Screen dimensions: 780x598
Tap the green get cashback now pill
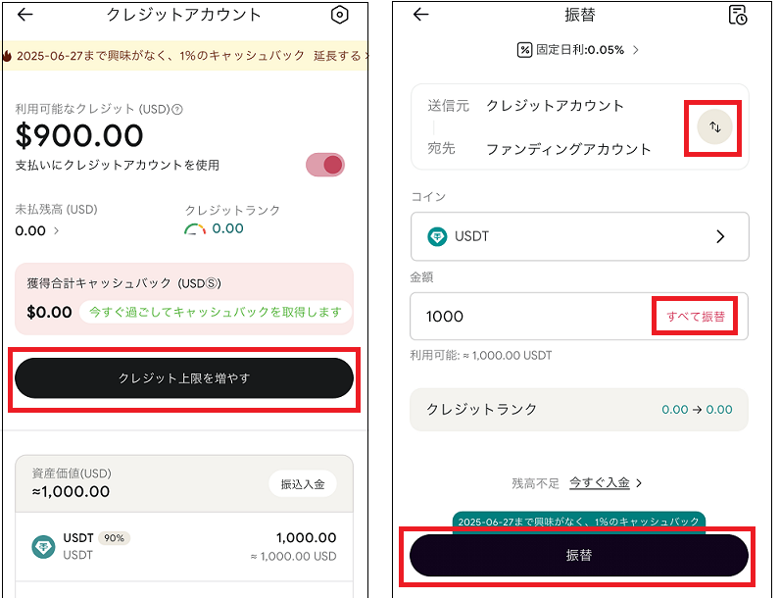click(x=216, y=312)
